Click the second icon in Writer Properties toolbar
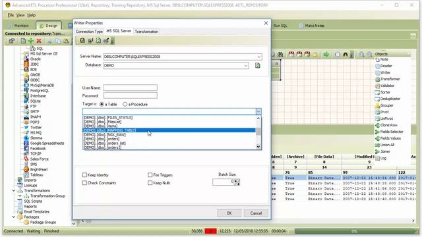Viewport: 422px width, 237px height. [x=90, y=41]
